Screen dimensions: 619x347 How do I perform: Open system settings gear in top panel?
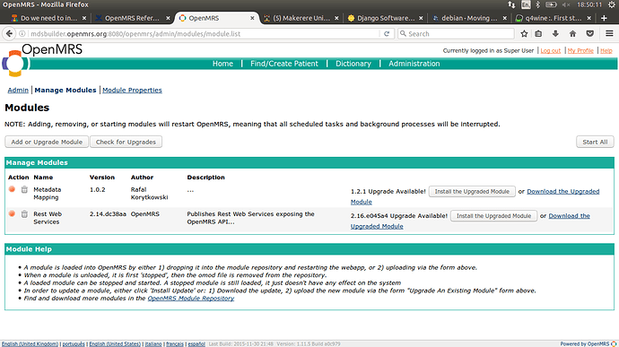coord(611,4)
